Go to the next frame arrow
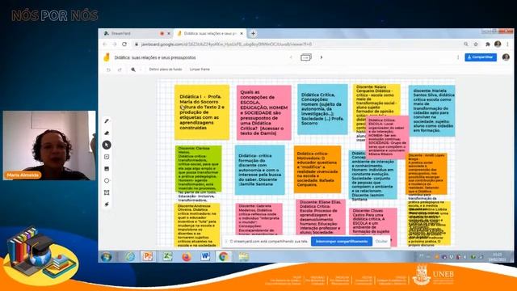 [322, 57]
